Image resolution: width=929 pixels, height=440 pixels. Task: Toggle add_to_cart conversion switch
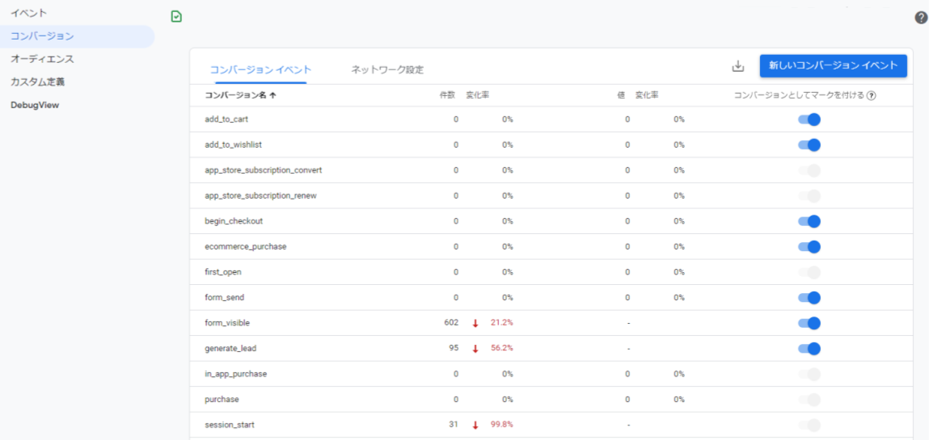click(809, 119)
